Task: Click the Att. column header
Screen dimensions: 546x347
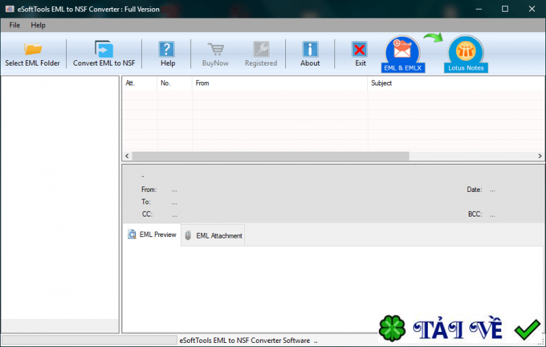Action: [x=139, y=83]
